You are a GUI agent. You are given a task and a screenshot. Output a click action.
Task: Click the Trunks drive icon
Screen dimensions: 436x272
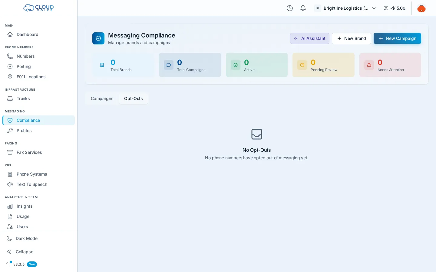click(10, 99)
